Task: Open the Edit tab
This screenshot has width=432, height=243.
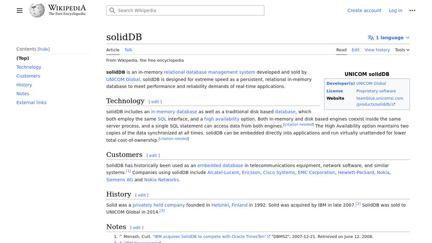Action: pyautogui.click(x=355, y=50)
